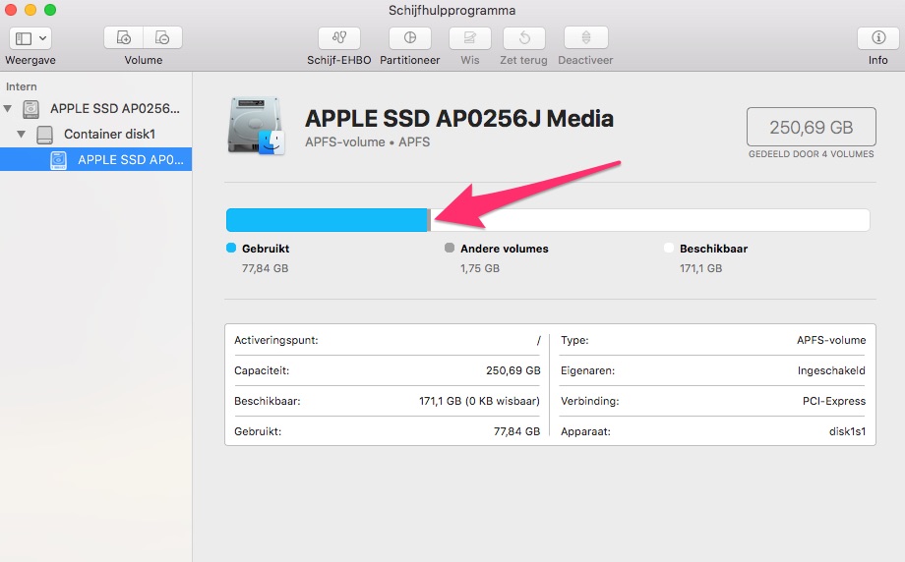
Task: Click the Container disk1 drive icon
Action: (x=44, y=135)
